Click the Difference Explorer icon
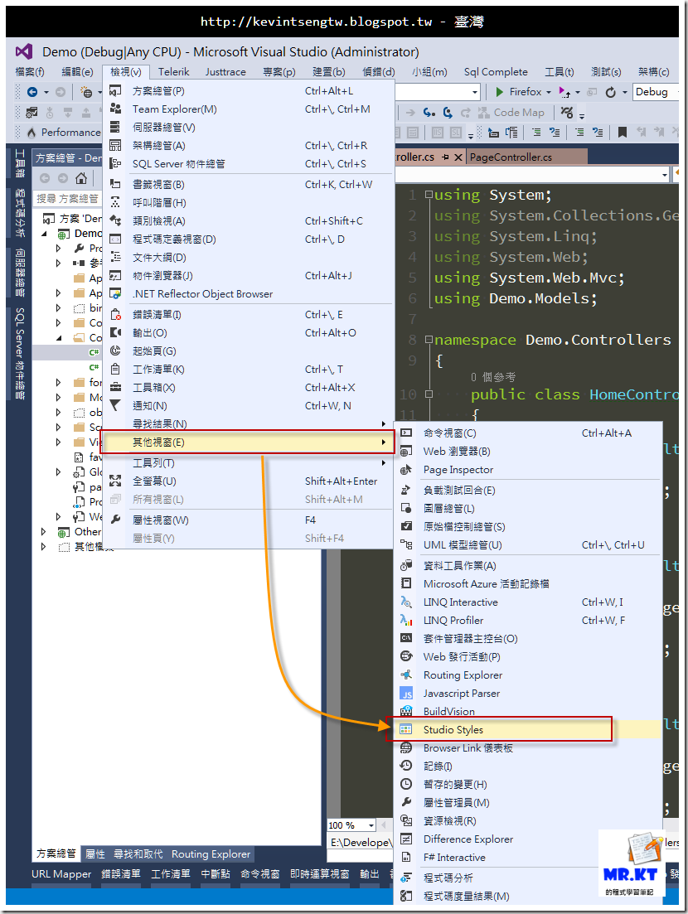 coord(406,839)
